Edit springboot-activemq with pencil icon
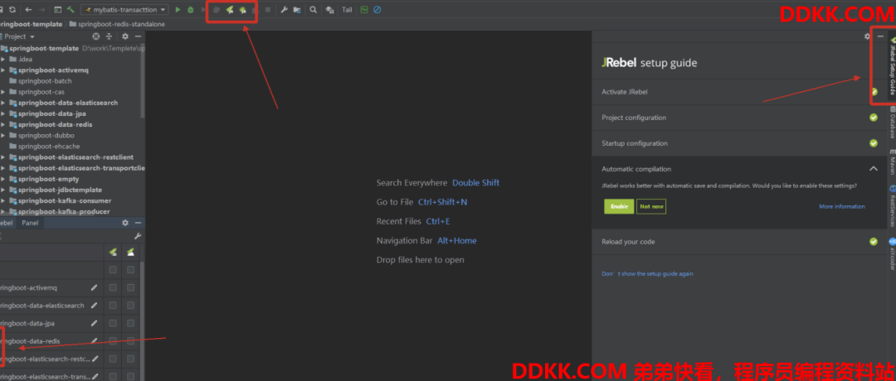Screen dimensions: 896x381 click(95, 287)
